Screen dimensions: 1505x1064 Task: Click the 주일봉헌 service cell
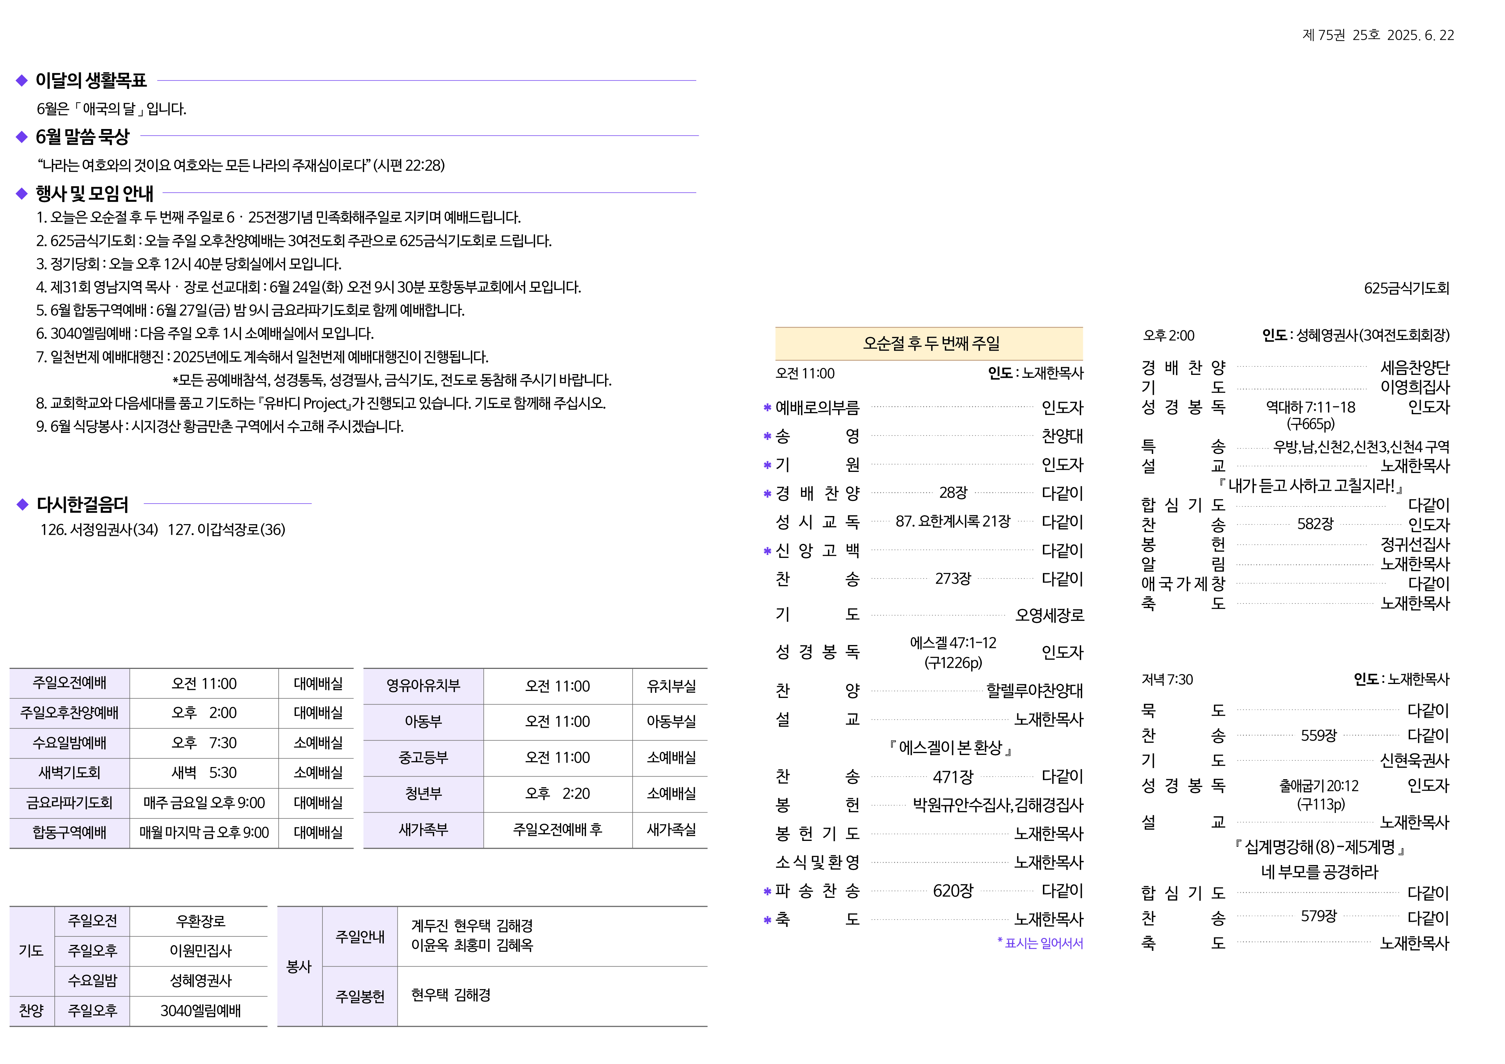[x=360, y=996]
